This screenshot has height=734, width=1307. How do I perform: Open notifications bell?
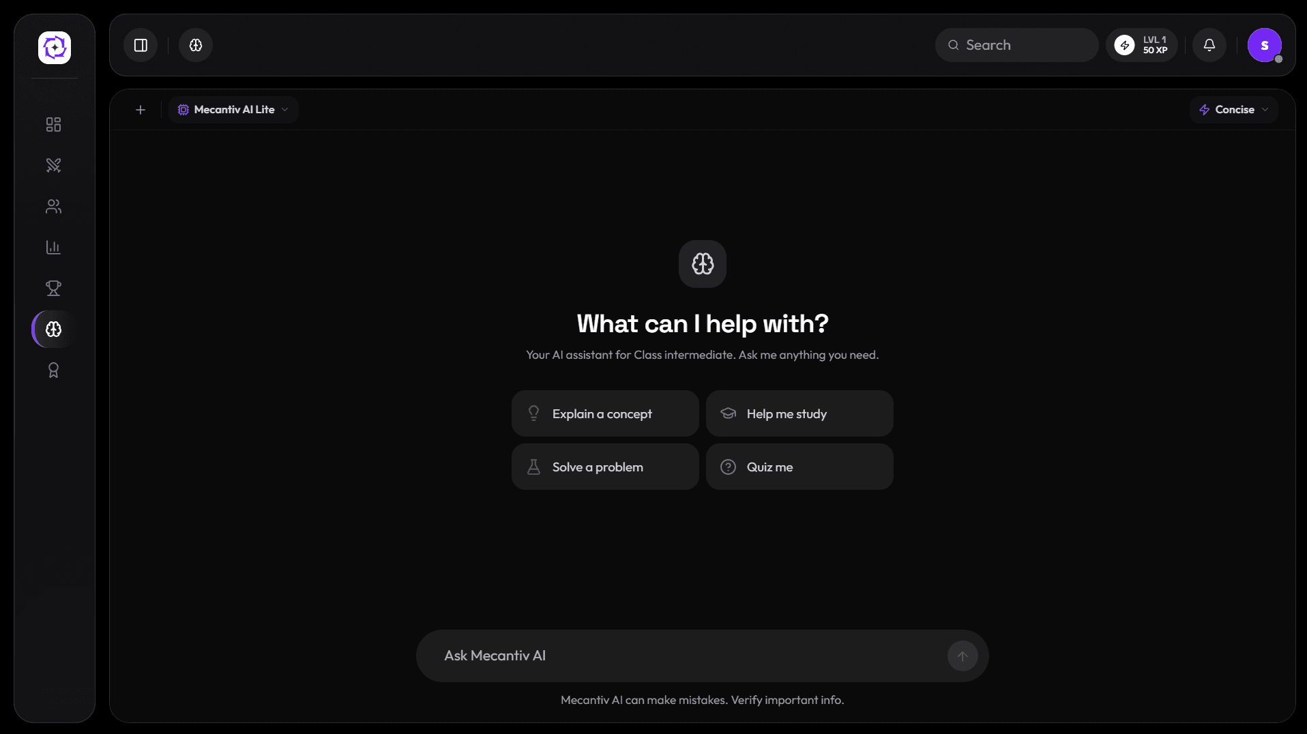[x=1209, y=45]
